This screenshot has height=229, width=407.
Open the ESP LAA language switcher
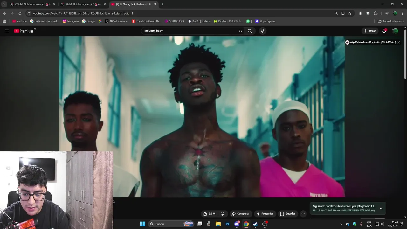pos(369,224)
